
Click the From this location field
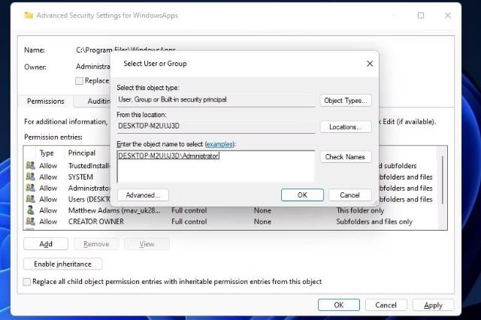tap(216, 126)
